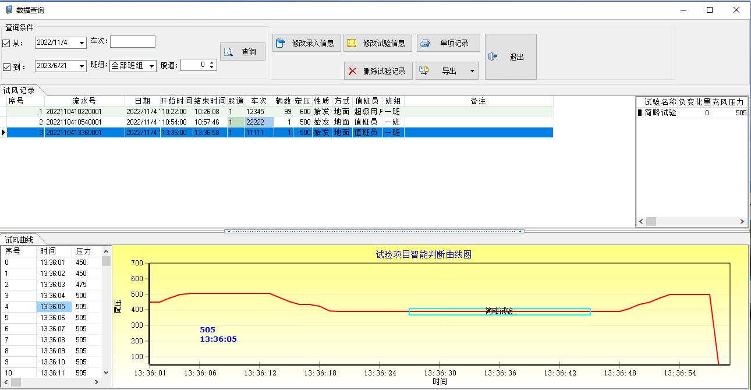Click the 查询 button
751x390 pixels.
tap(243, 52)
